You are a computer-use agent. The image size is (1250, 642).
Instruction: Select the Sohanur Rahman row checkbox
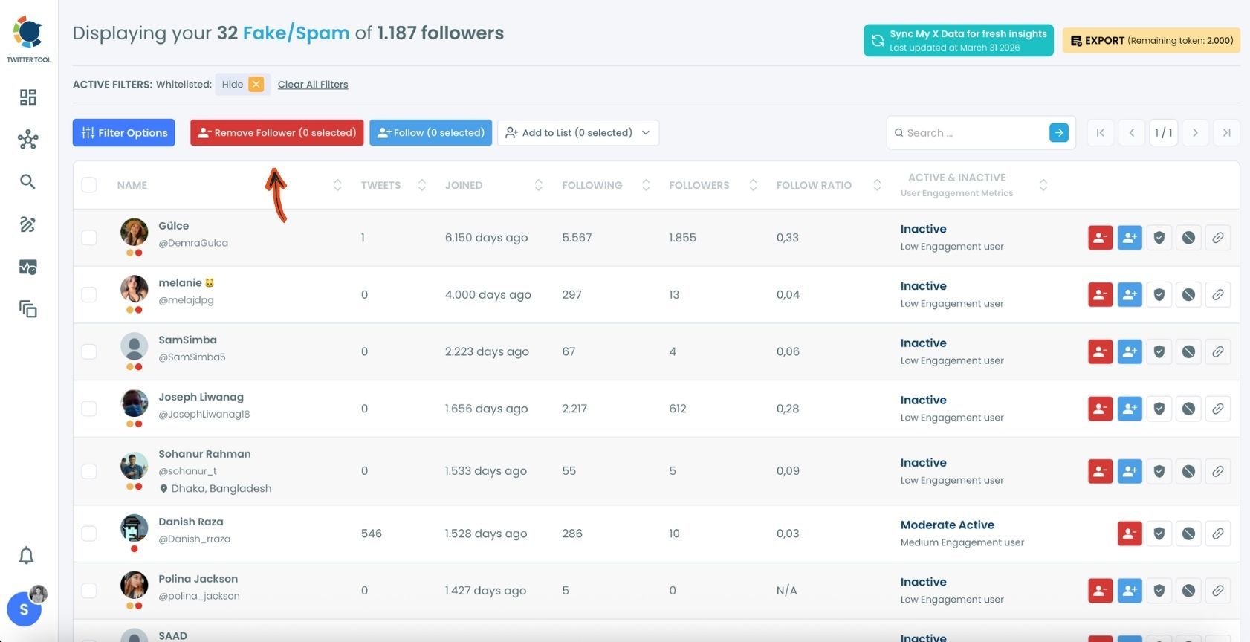(x=89, y=471)
